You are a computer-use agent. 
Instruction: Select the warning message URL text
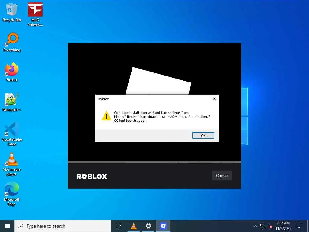point(162,118)
